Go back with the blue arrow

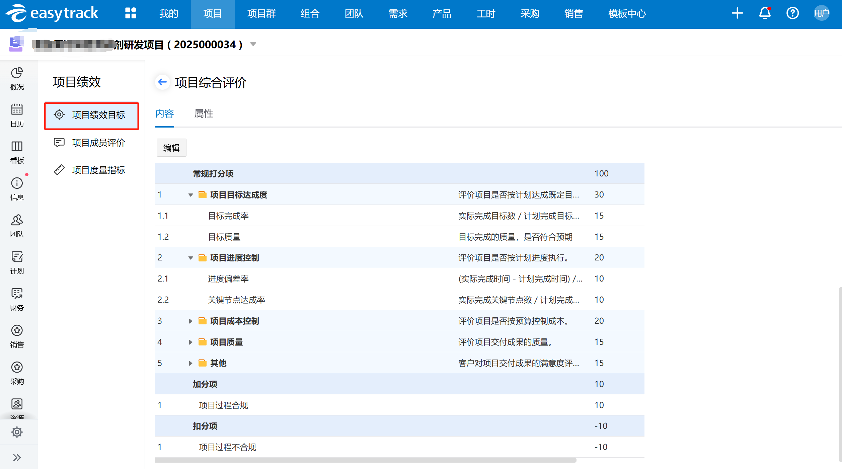pos(163,82)
